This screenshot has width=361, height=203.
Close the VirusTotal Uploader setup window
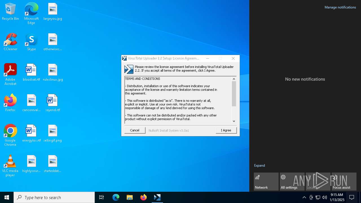coord(233,58)
